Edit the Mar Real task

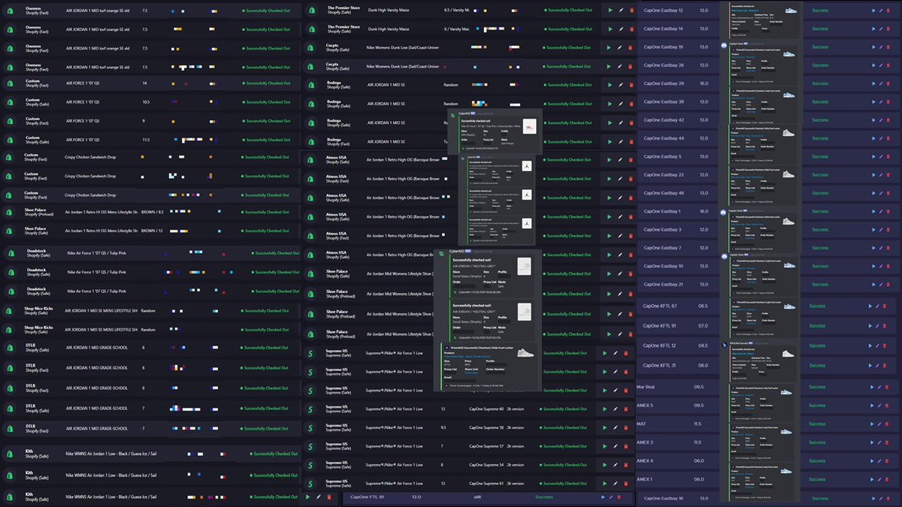pos(878,386)
